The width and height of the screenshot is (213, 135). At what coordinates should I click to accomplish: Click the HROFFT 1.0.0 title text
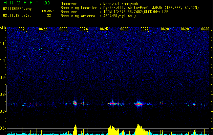27,3
